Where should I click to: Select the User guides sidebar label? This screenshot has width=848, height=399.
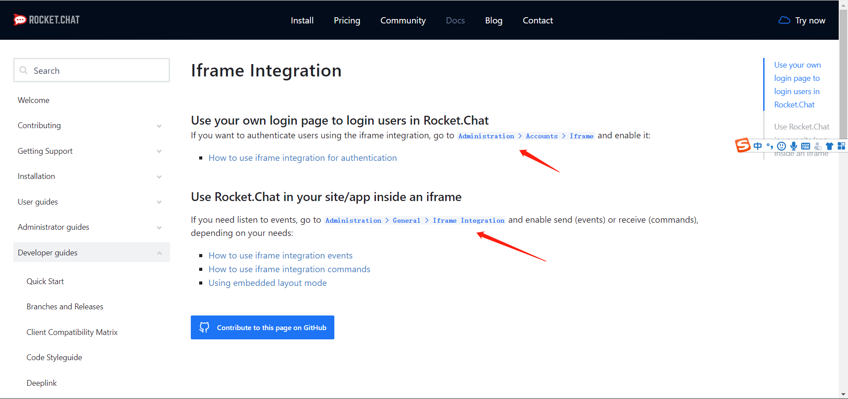(38, 202)
